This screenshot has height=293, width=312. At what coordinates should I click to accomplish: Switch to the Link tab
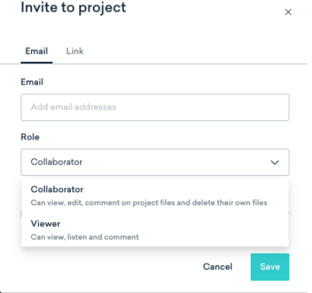click(x=75, y=51)
